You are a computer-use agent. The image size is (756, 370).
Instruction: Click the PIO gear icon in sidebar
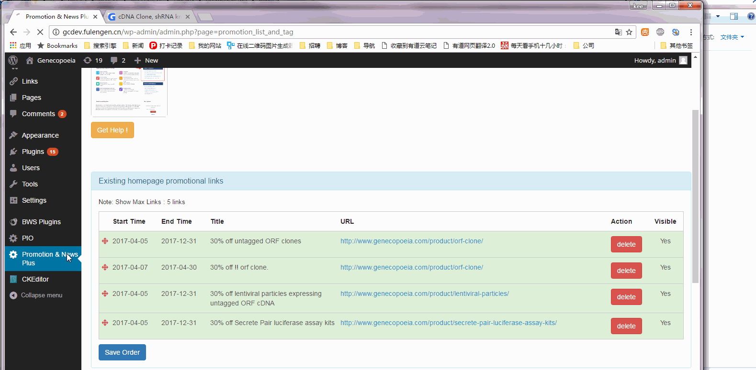pos(13,238)
